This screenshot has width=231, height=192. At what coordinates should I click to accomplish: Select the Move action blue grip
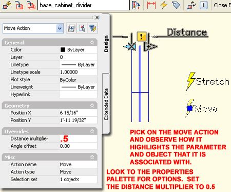[x=189, y=109]
